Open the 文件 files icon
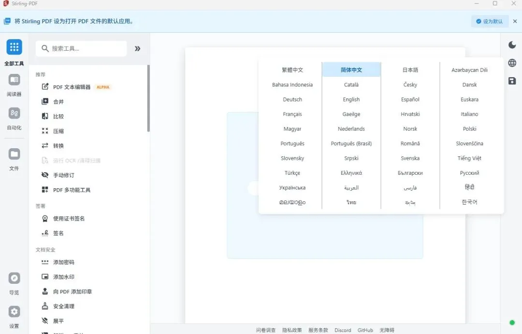The height and width of the screenshot is (334, 522). tap(14, 154)
